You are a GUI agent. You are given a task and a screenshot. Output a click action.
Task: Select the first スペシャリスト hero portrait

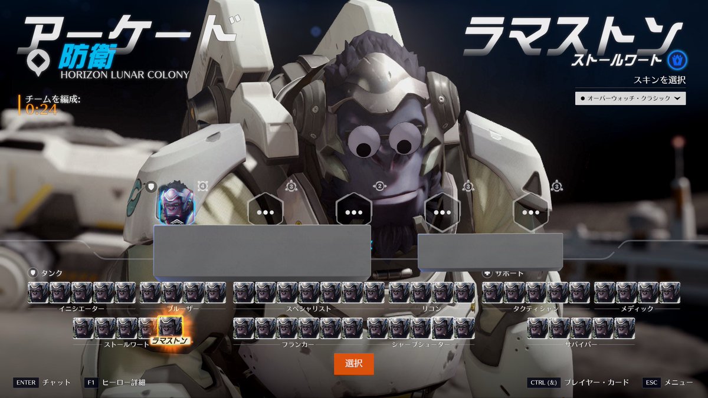point(244,292)
